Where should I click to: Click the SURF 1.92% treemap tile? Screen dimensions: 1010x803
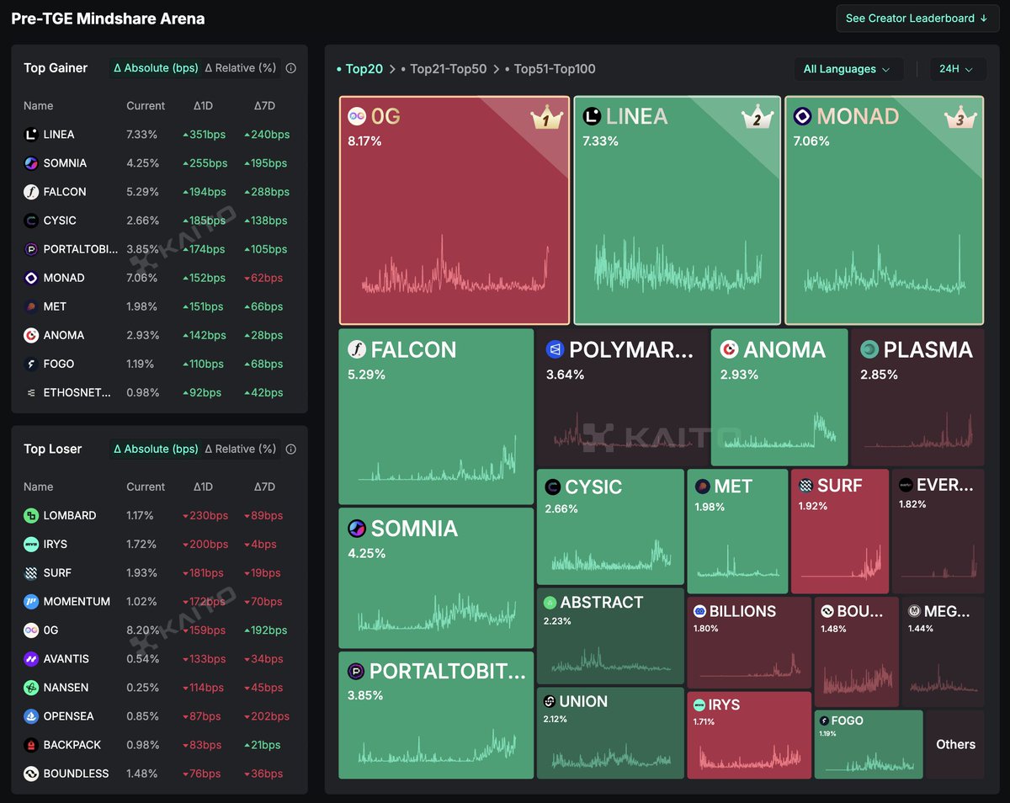[840, 531]
